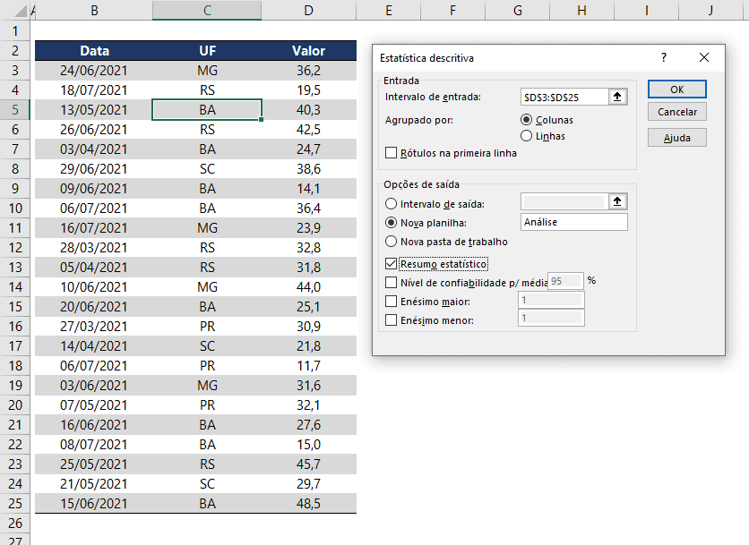This screenshot has width=749, height=545.
Task: Open the dialog help question mark
Action: click(x=664, y=58)
